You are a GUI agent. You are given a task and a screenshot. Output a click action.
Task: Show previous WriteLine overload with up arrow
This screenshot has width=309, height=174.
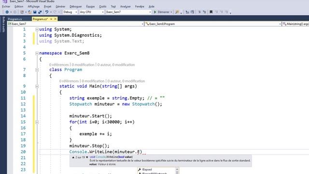coord(73,157)
